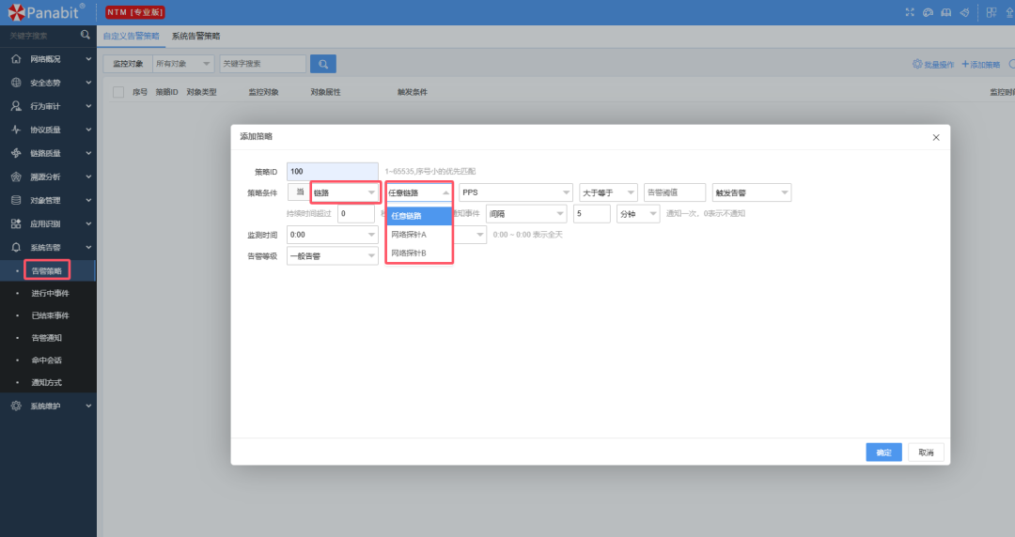Viewport: 1015px width, 537px height.
Task: Open 告警通知 in sidebar
Action: point(47,338)
